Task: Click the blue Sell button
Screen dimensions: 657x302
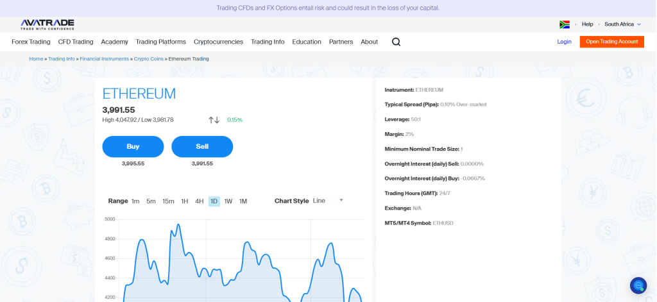Action: (x=202, y=147)
